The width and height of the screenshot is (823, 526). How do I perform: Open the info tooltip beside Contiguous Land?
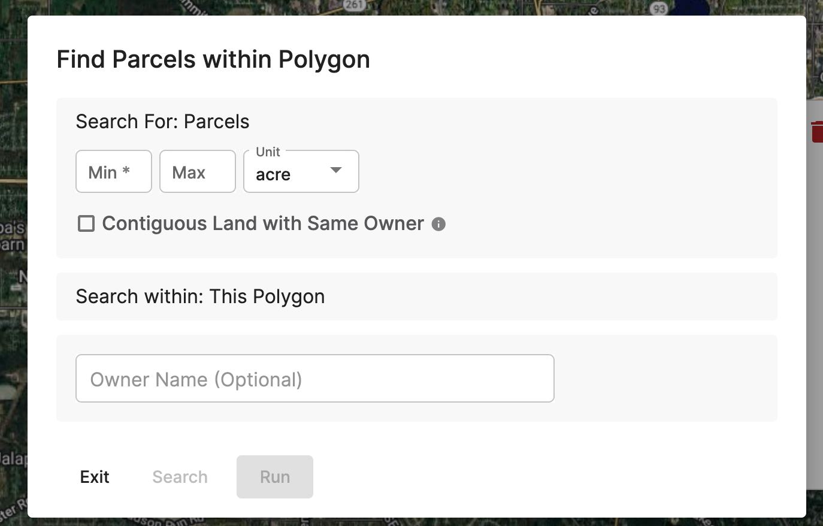click(x=438, y=225)
